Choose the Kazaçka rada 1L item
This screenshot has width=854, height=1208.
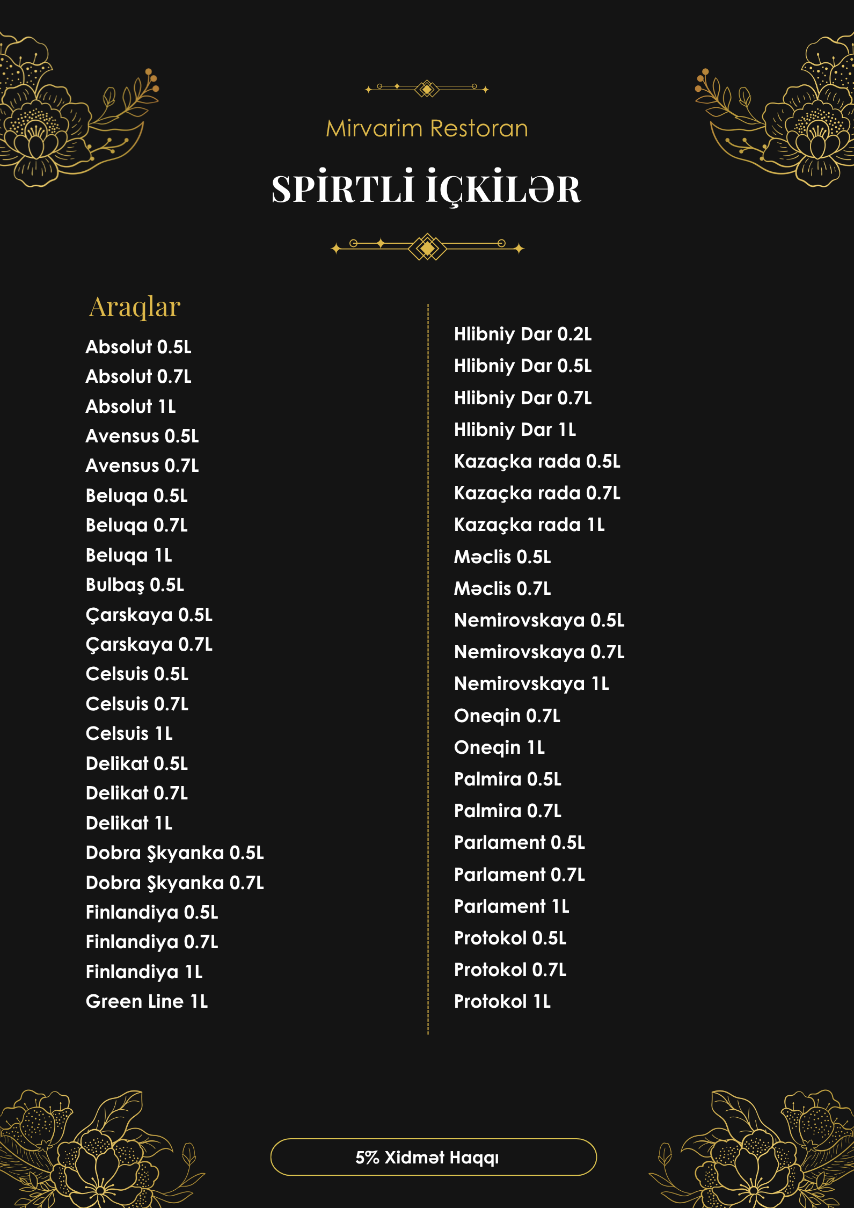529,525
